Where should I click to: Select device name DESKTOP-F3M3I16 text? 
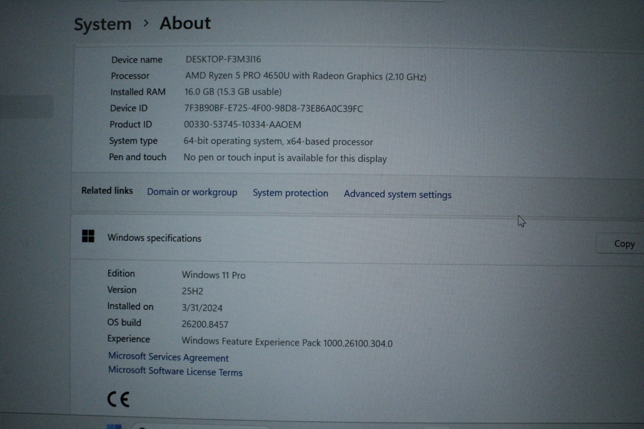point(223,59)
